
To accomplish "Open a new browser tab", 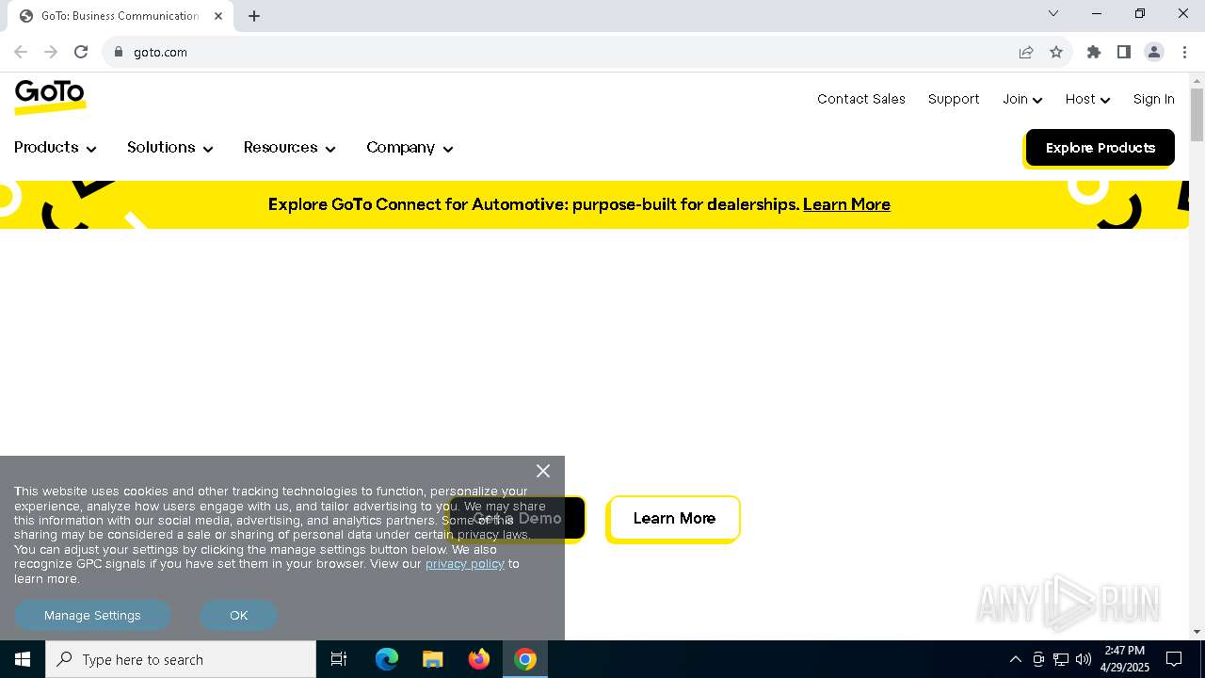I will [x=254, y=16].
